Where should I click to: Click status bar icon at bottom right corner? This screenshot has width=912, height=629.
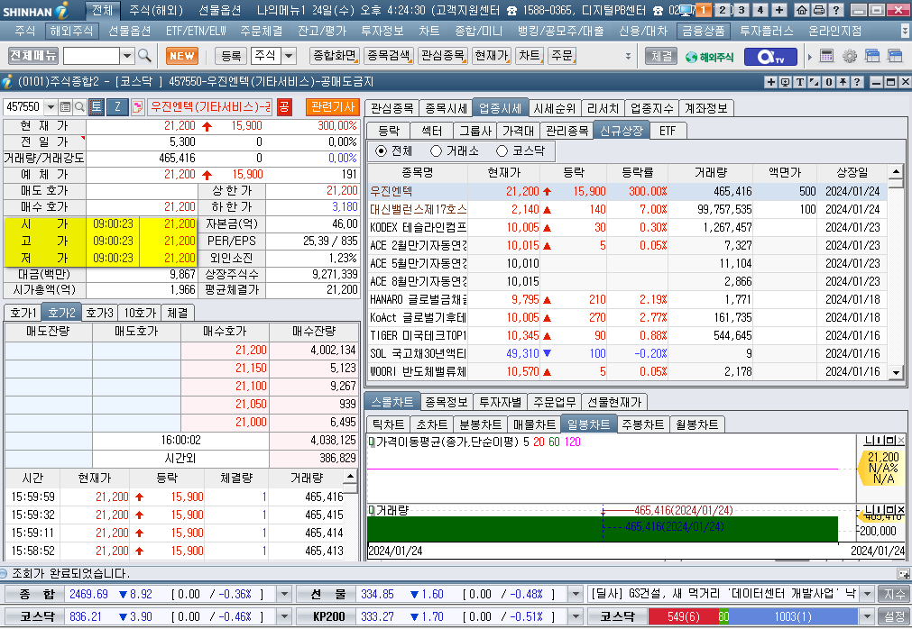903,574
